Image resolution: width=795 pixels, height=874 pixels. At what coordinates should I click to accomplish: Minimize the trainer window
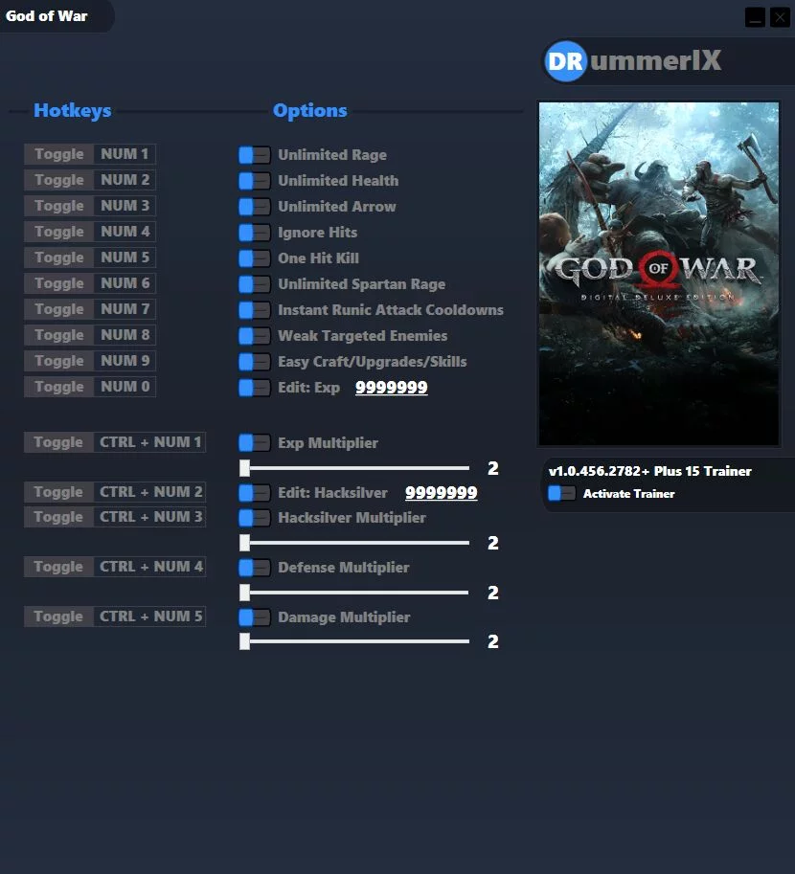pyautogui.click(x=755, y=17)
